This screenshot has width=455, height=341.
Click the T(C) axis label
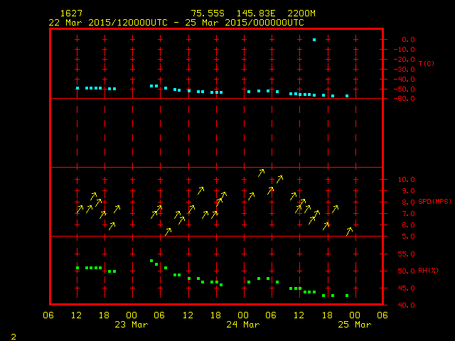coord(426,64)
